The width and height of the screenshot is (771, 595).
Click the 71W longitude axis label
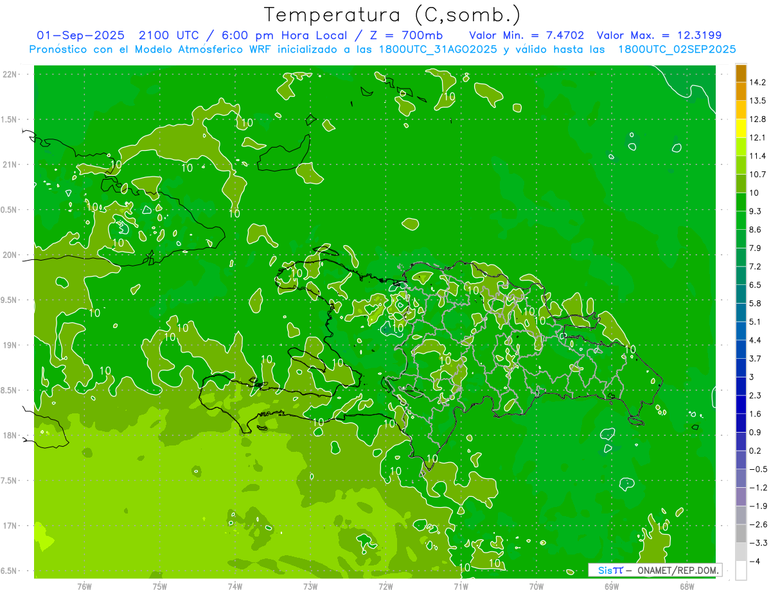(461, 587)
